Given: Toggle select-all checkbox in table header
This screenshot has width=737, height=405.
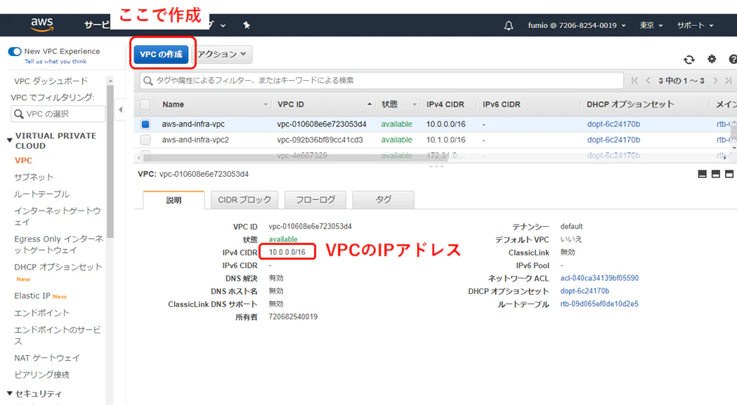Looking at the screenshot, I should click(x=145, y=105).
